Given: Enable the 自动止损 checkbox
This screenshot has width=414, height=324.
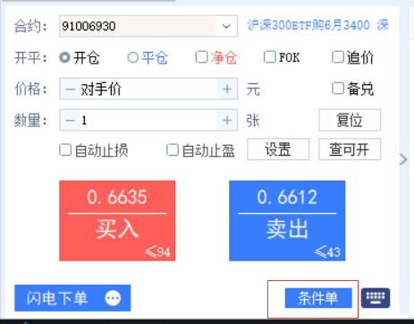Looking at the screenshot, I should [x=65, y=149].
